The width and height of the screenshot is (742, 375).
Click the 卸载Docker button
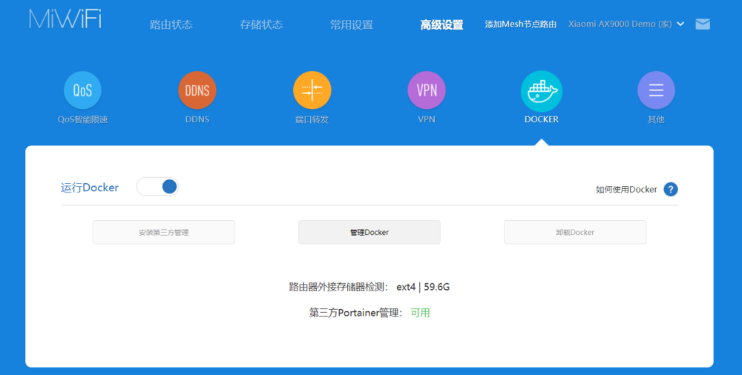[574, 232]
